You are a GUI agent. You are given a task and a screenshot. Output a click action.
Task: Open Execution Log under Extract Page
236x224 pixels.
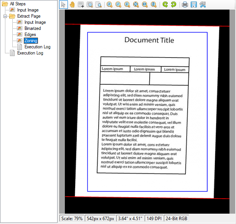click(x=38, y=47)
